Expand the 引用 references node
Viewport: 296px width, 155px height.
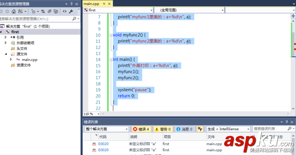click(x=5, y=37)
